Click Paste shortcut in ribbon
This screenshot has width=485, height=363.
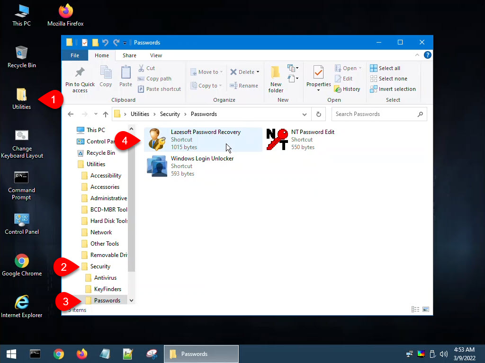(159, 89)
